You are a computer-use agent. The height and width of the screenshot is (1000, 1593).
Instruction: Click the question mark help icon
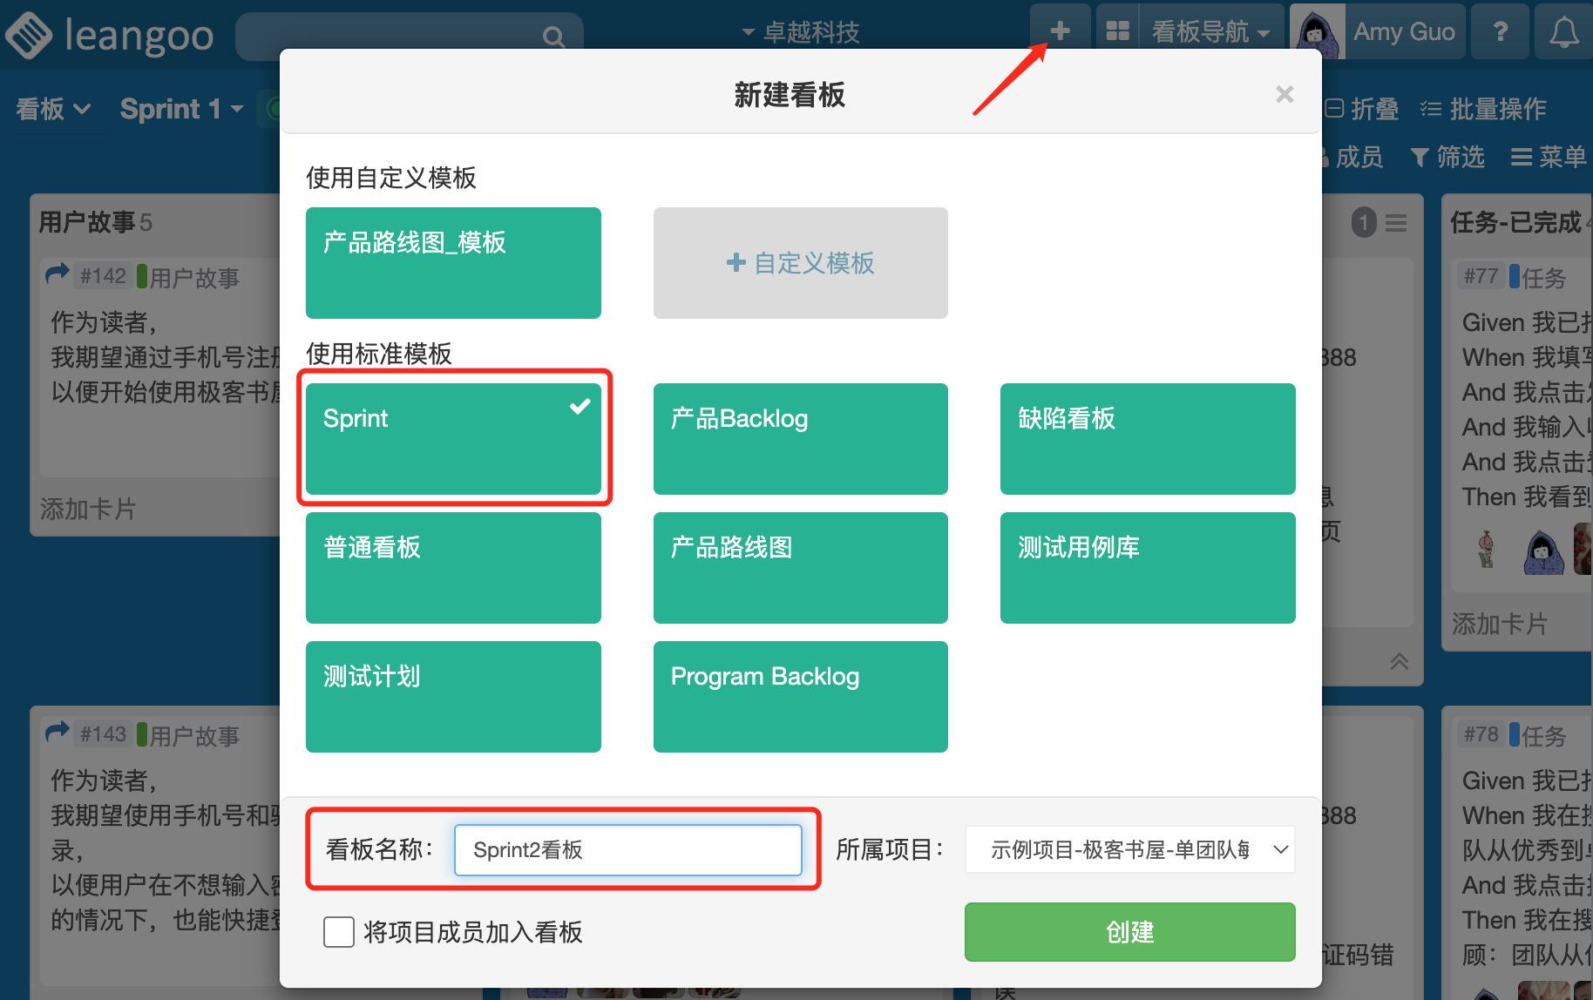[x=1500, y=30]
